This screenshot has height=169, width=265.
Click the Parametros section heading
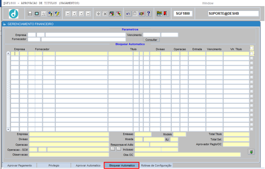(130, 29)
